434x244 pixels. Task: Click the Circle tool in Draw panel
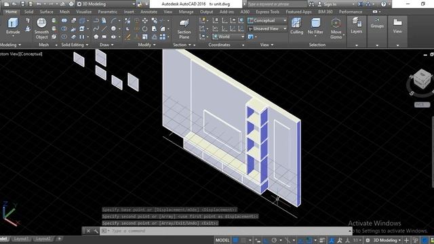[x=113, y=28]
